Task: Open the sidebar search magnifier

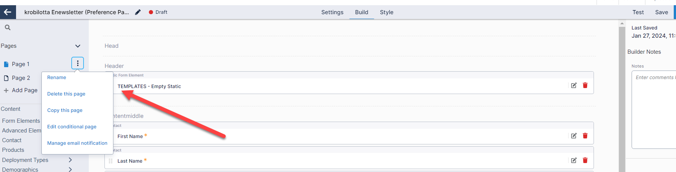Action: 7,28
